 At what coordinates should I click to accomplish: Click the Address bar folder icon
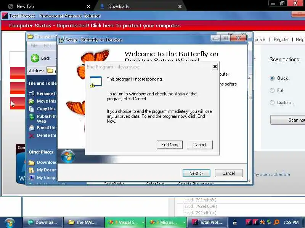click(50, 71)
